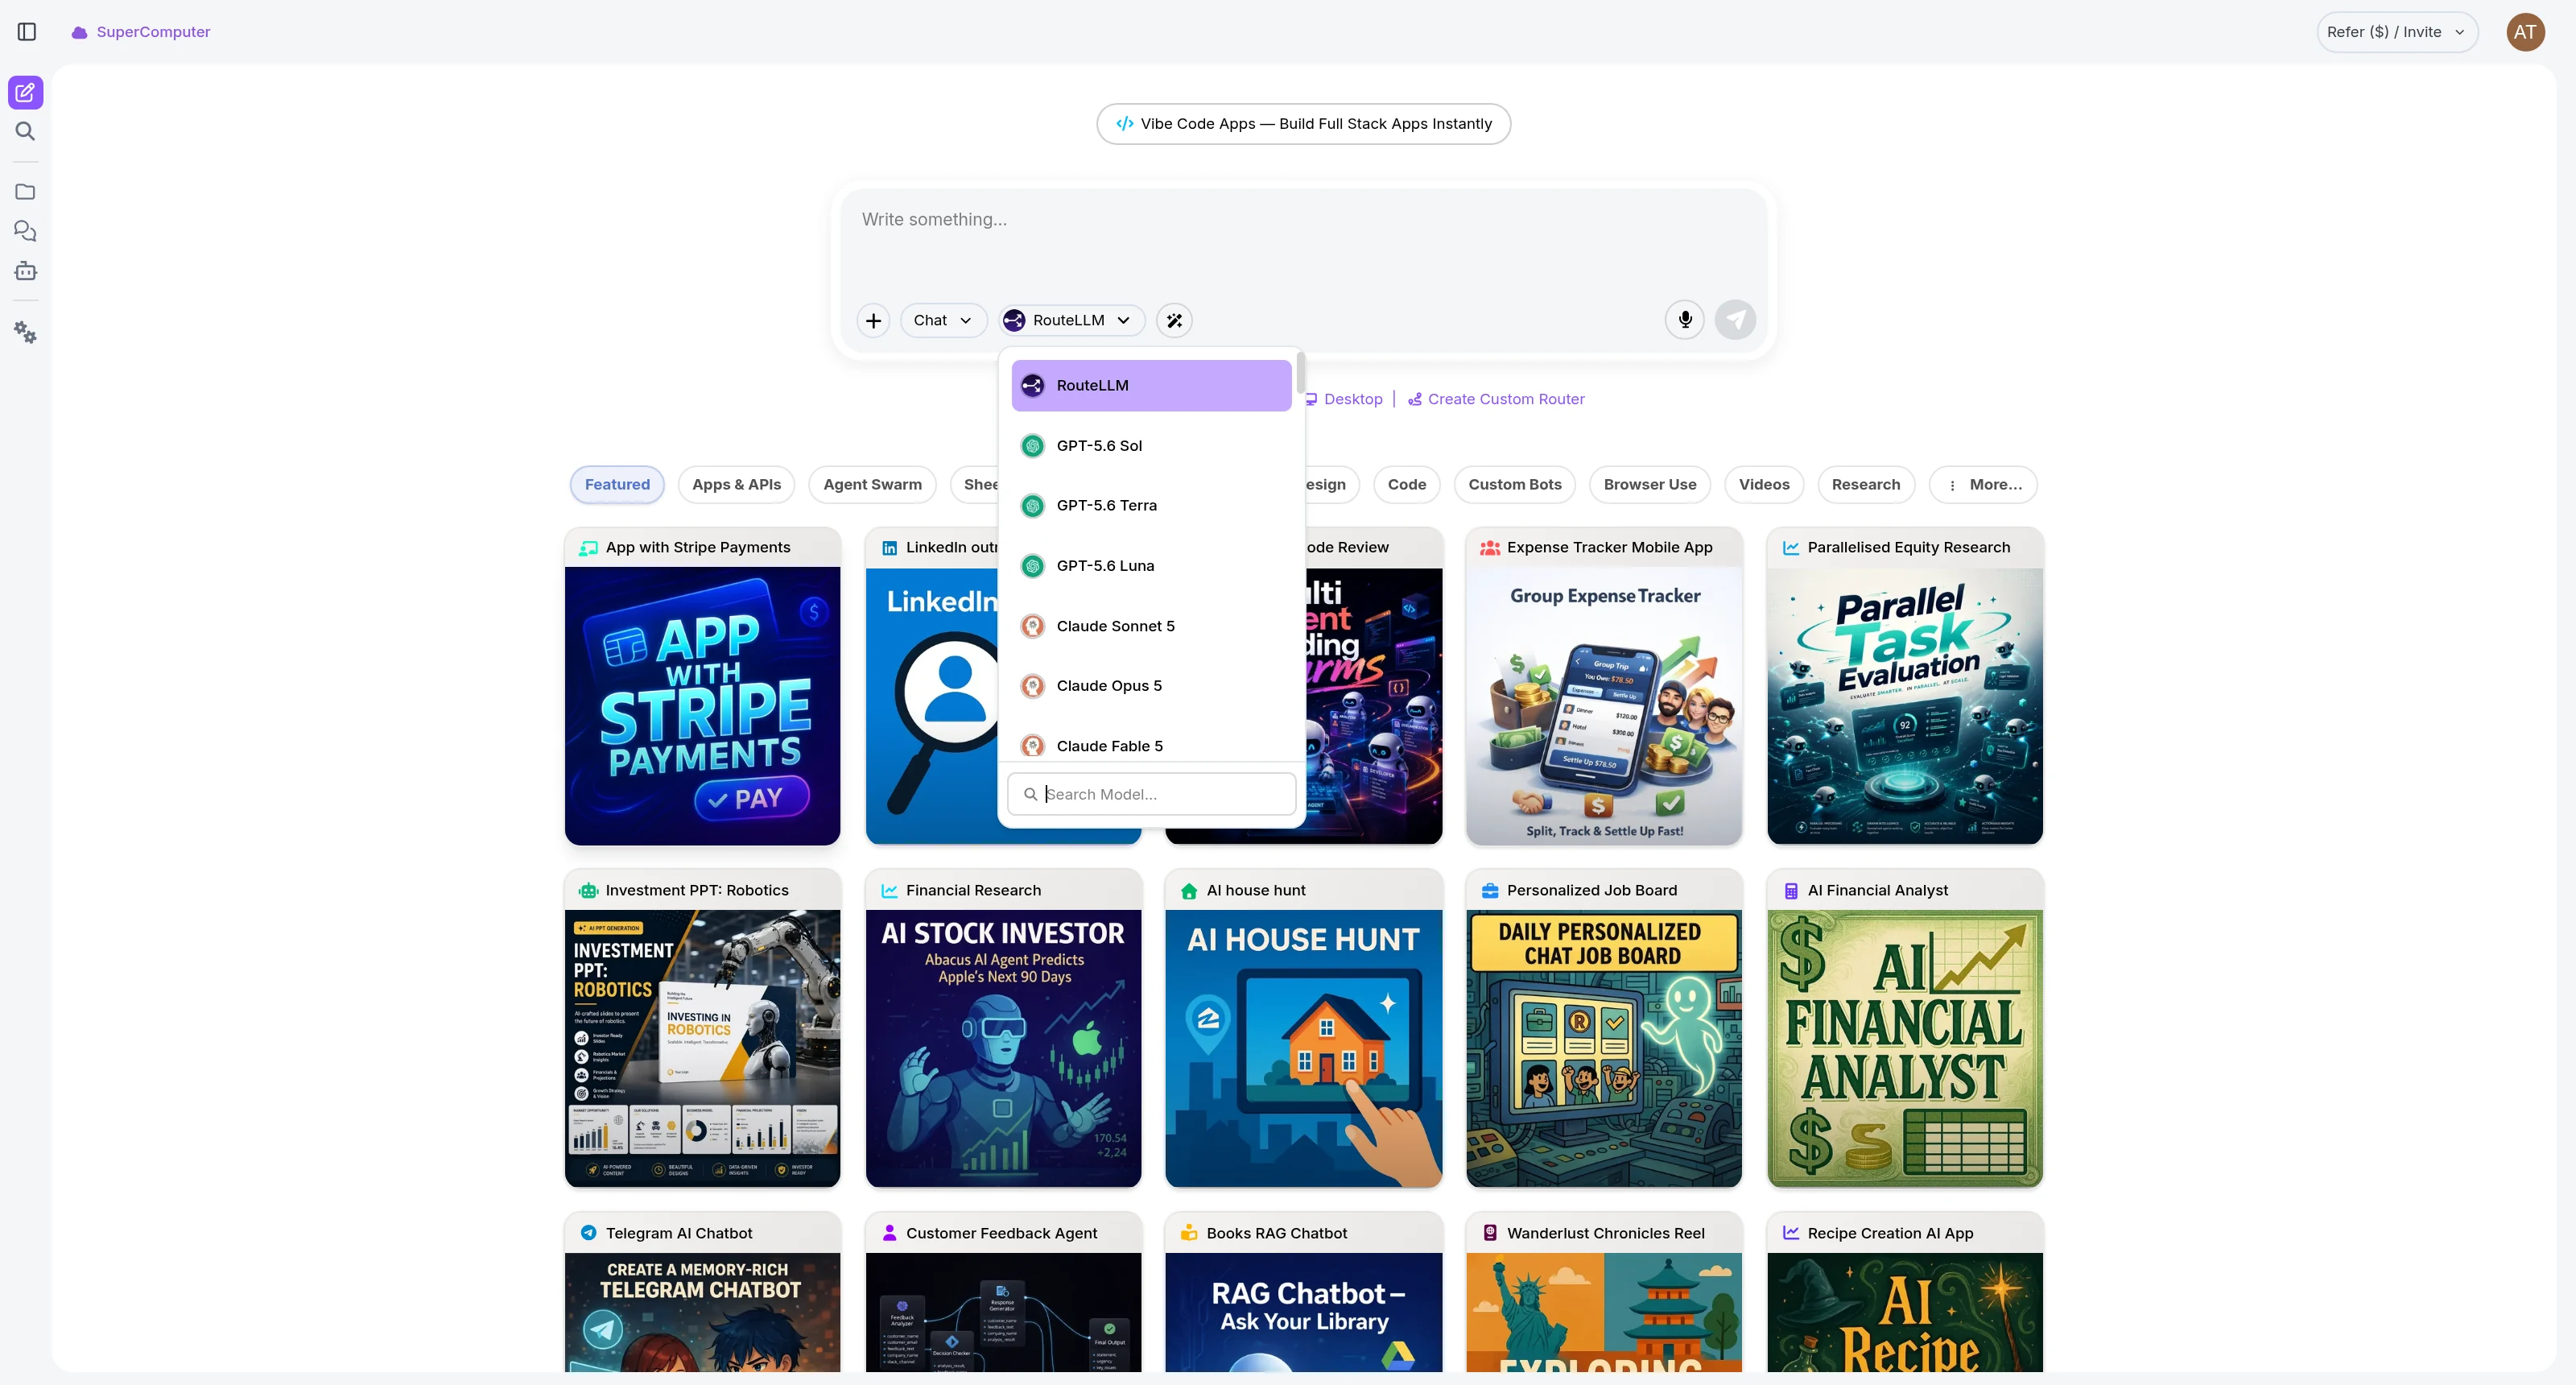Open Recipe Creation AI App card image
The width and height of the screenshot is (2576, 1385).
1905,1313
